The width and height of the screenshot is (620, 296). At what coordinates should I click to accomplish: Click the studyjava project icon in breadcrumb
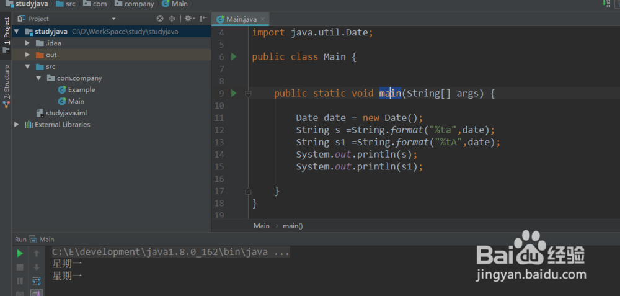coord(9,4)
